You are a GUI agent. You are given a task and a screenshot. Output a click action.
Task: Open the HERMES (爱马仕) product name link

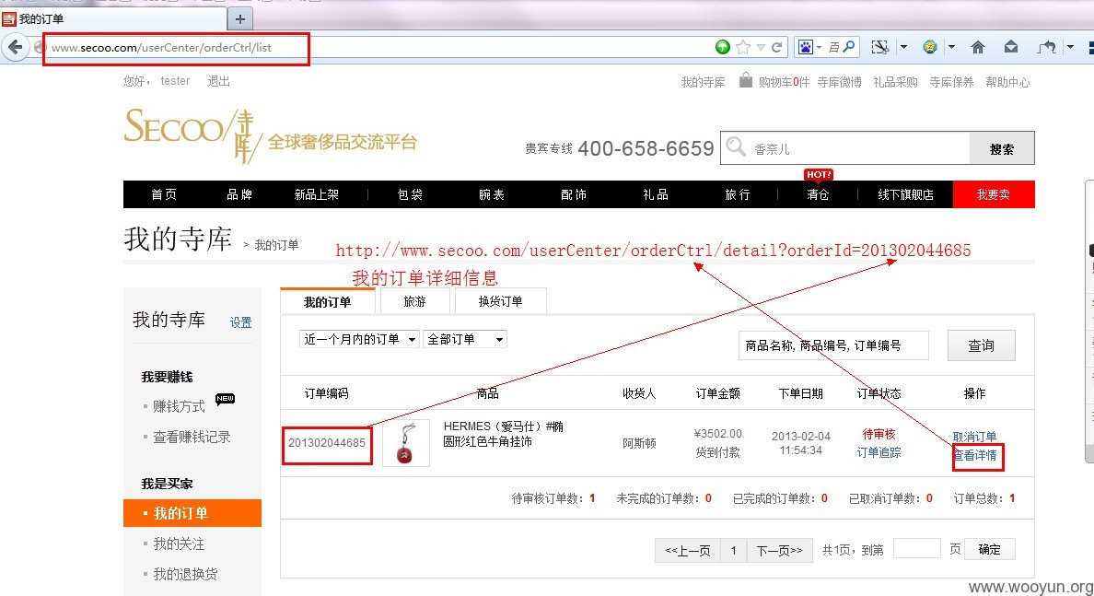(x=504, y=434)
